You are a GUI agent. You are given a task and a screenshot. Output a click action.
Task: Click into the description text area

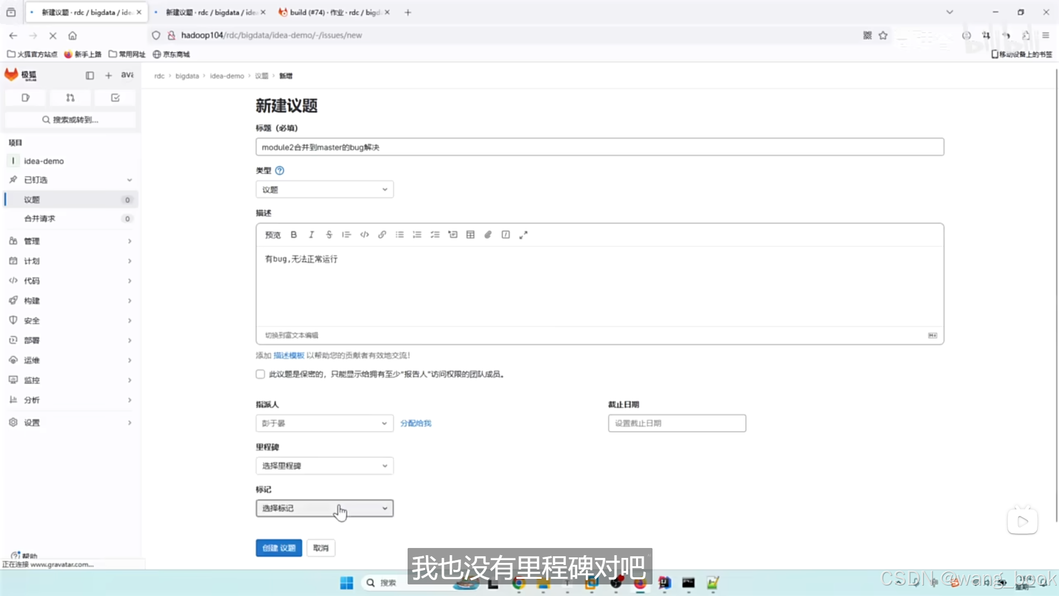(600, 286)
